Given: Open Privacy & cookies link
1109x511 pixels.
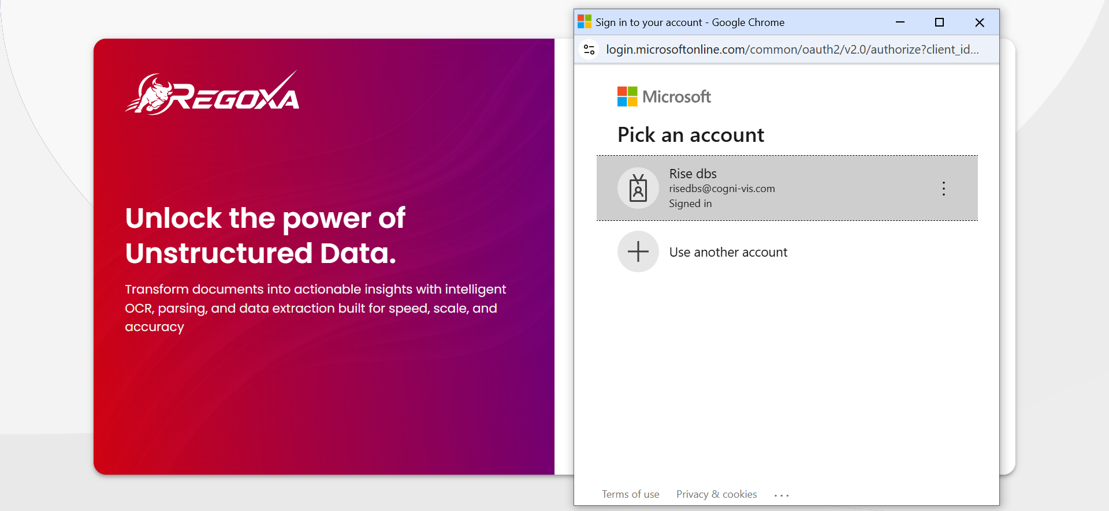Looking at the screenshot, I should pos(716,494).
